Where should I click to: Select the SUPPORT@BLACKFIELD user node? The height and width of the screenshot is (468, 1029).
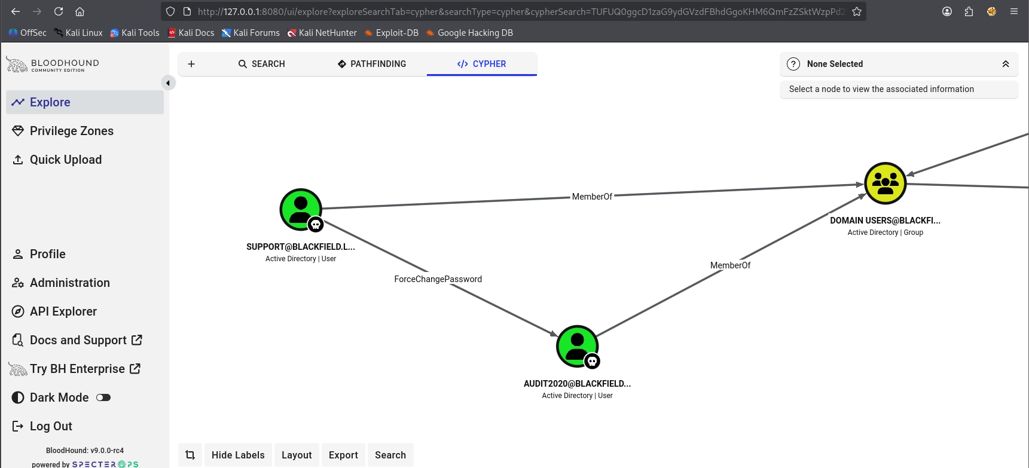pyautogui.click(x=301, y=210)
